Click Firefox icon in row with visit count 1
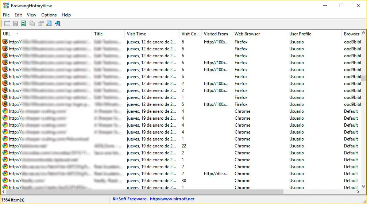The image size is (367, 204). [5, 97]
